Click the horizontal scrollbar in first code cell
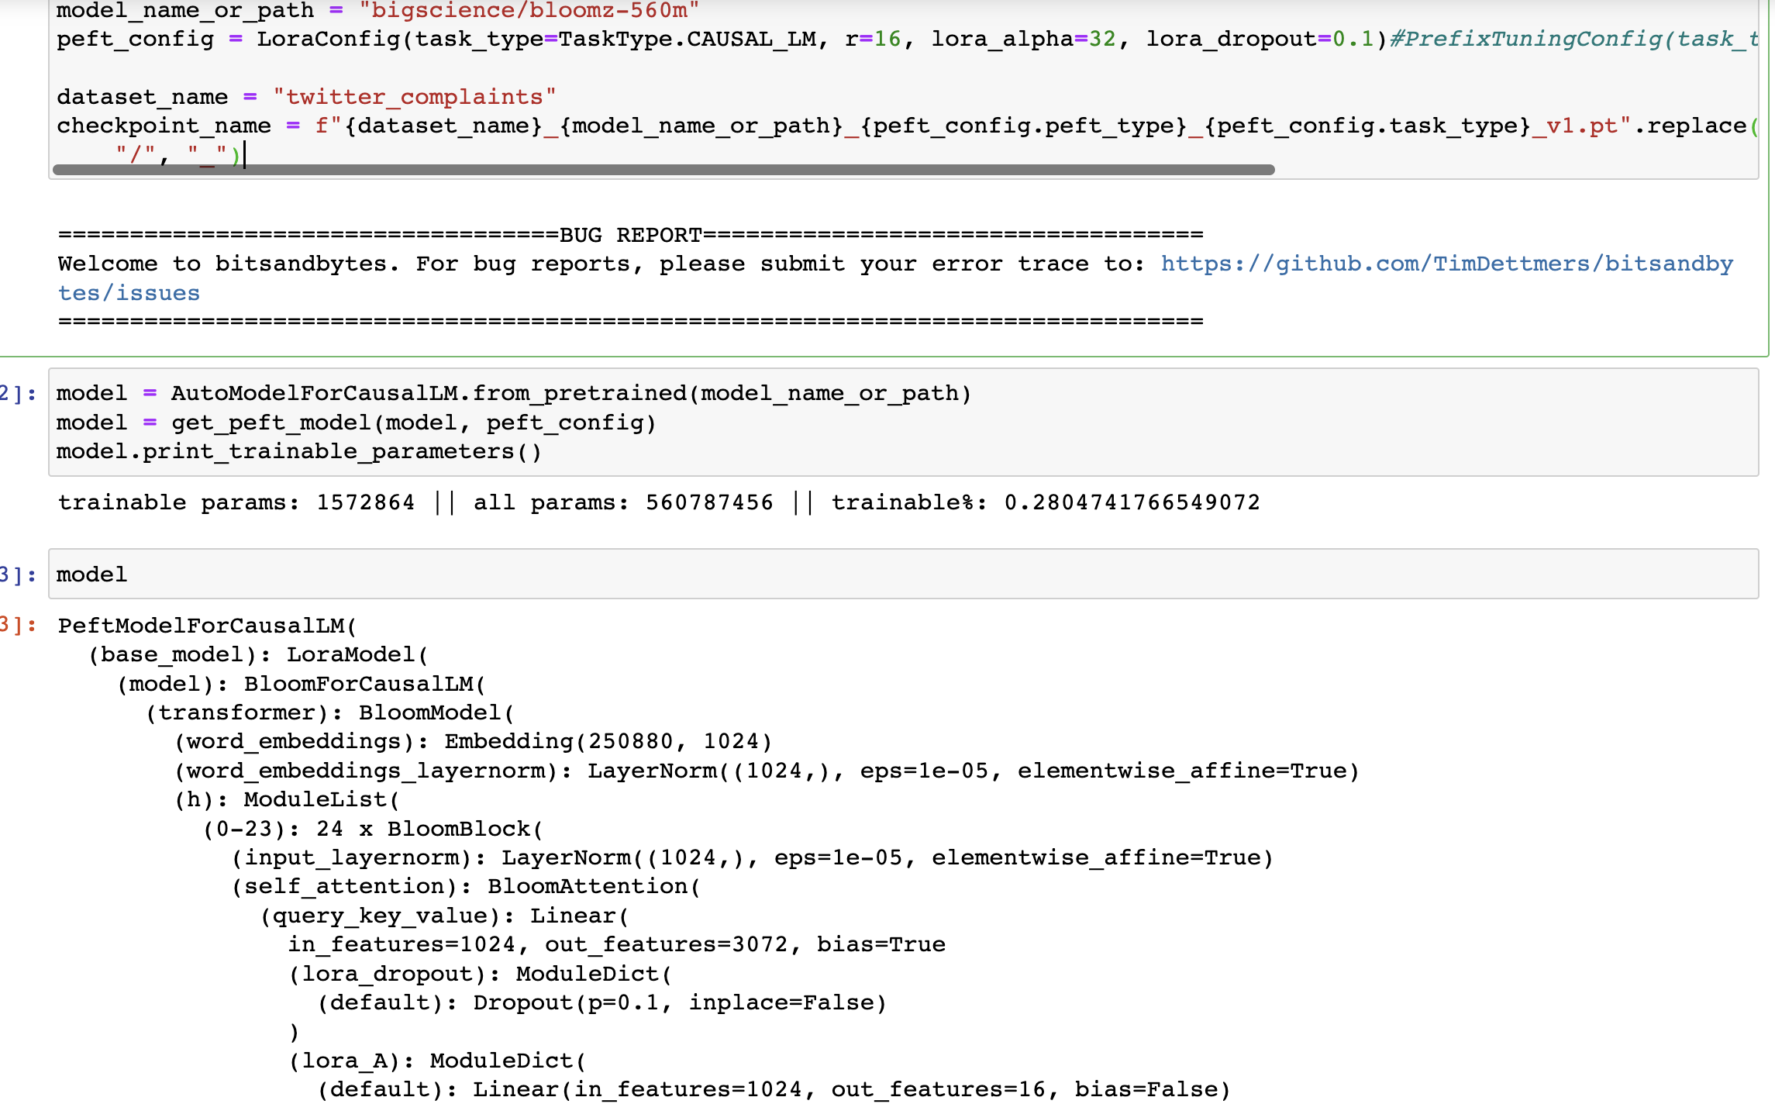This screenshot has height=1104, width=1775. coord(663,170)
